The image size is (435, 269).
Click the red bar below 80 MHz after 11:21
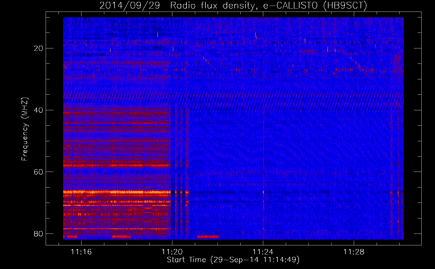(x=208, y=237)
